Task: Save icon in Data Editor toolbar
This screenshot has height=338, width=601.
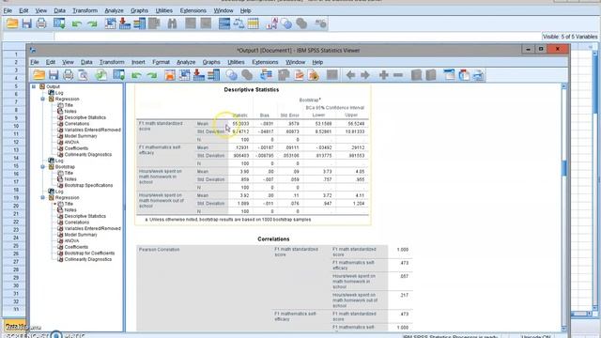Action: coord(26,23)
